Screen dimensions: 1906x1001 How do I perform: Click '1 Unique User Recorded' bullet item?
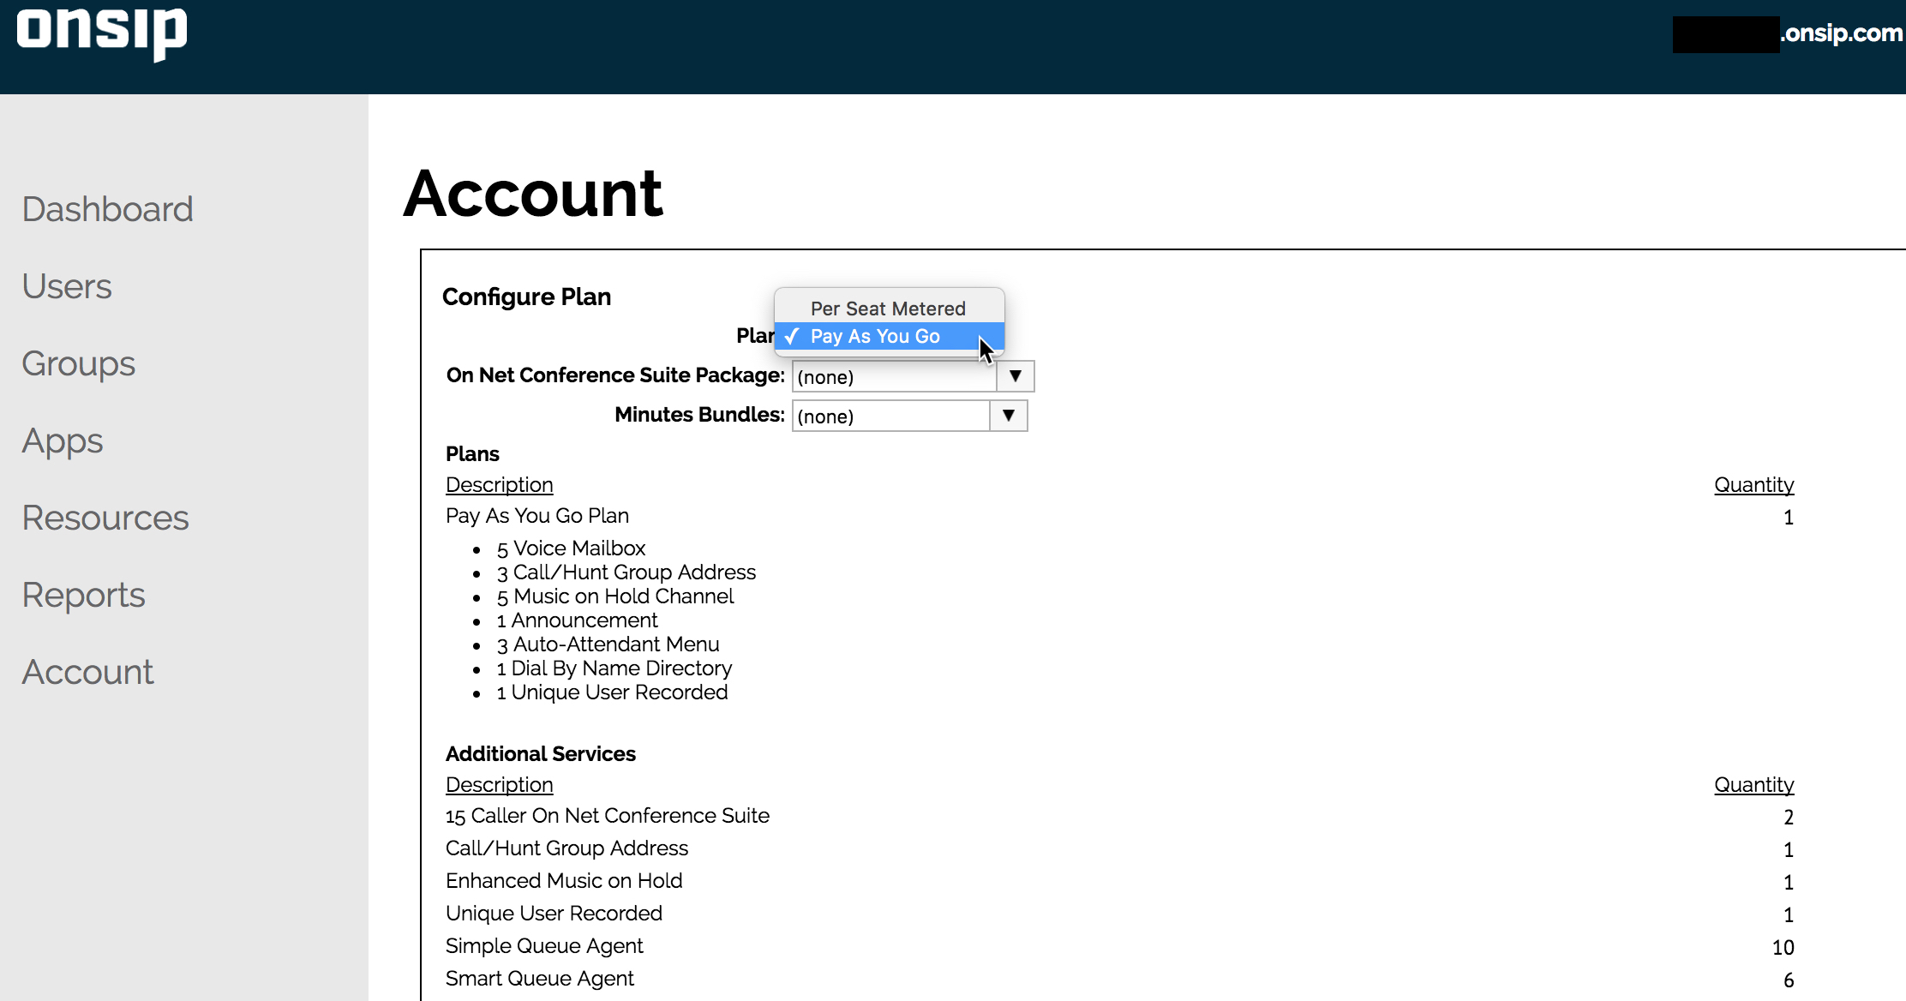click(612, 692)
